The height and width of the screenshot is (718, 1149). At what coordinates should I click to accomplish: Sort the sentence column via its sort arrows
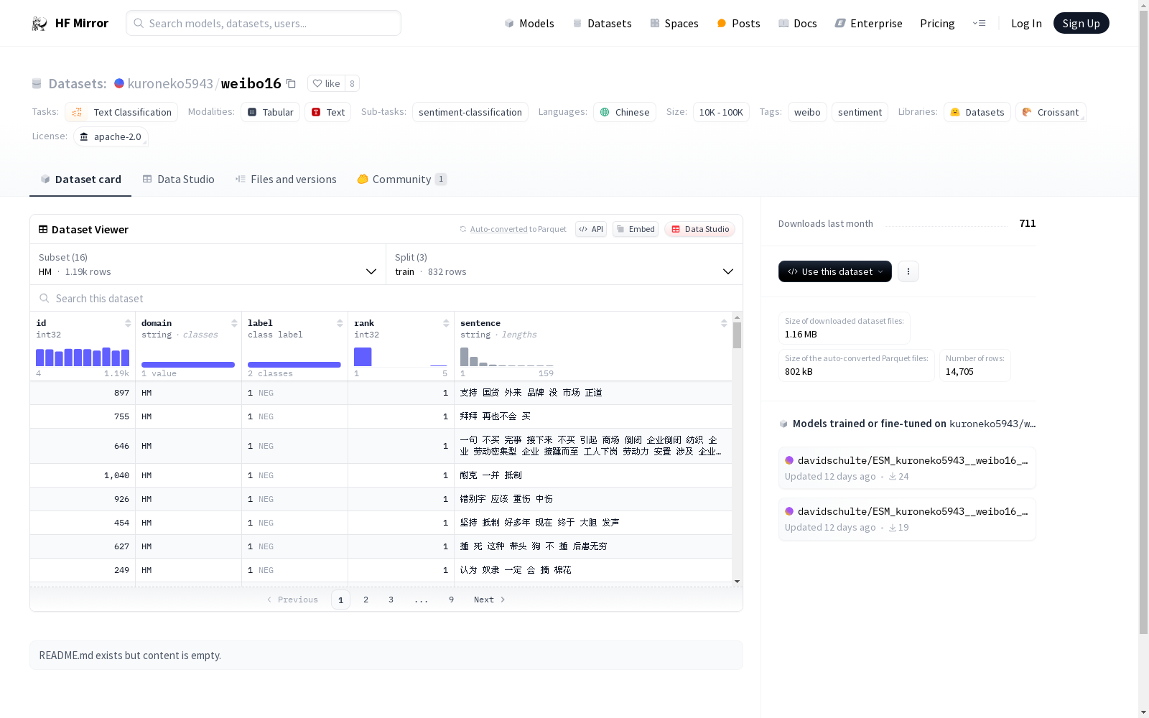724,323
